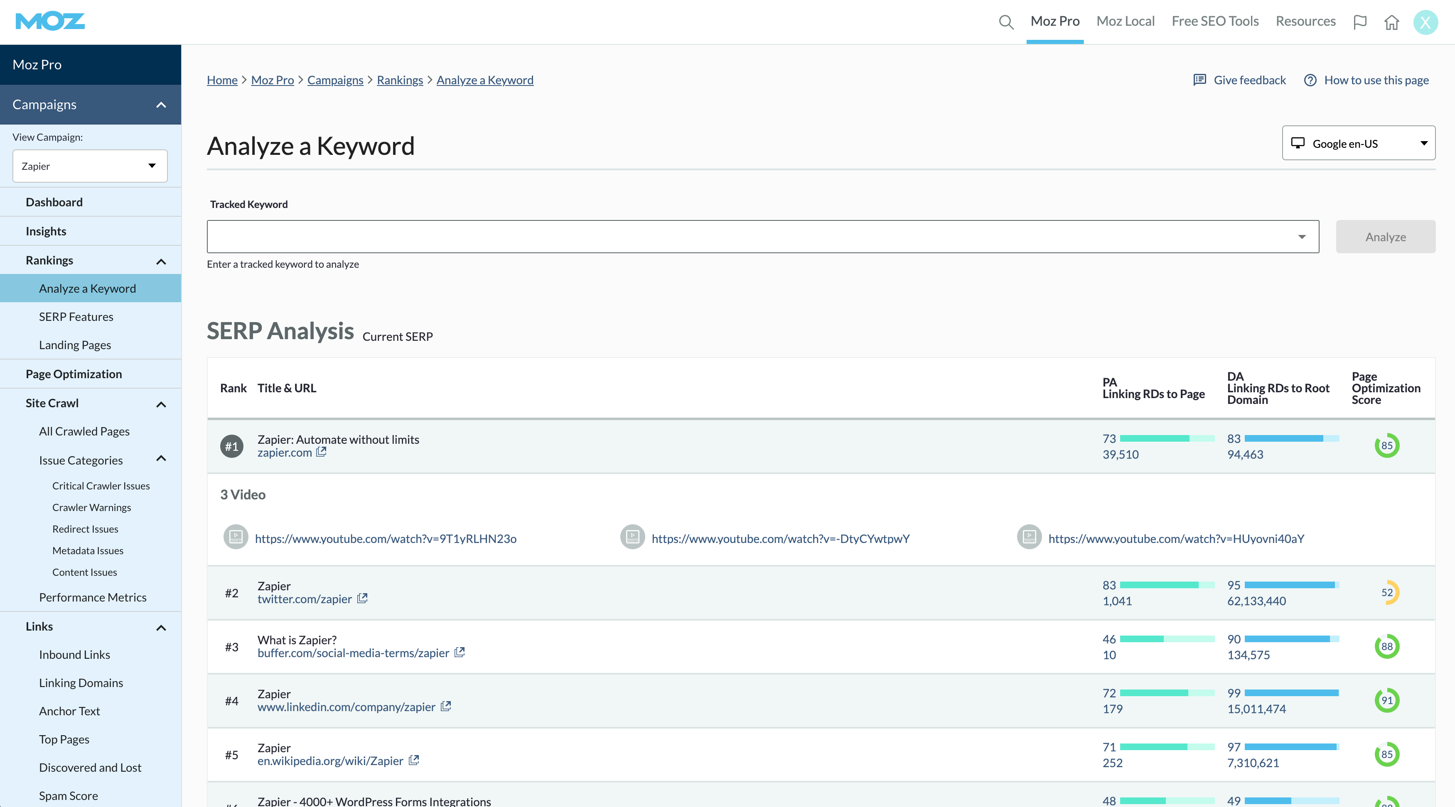Click the third video result thumbnail icon
1455x807 pixels.
click(1029, 537)
